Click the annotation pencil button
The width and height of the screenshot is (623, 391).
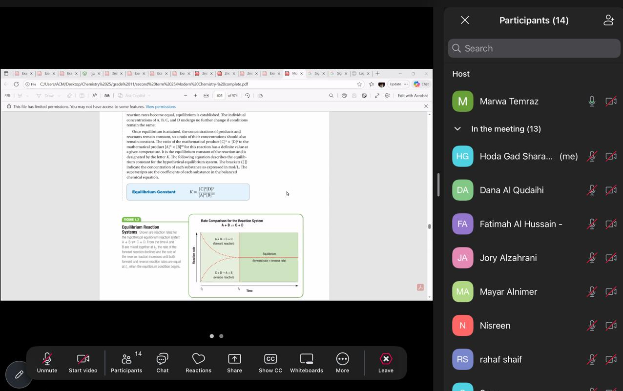coord(19,374)
